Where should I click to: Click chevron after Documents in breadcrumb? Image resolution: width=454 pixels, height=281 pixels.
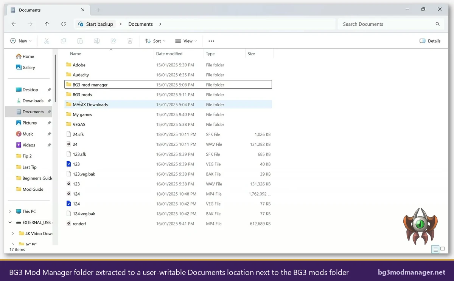(160, 24)
